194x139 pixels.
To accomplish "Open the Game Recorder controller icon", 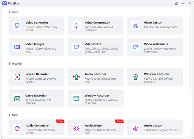I will point(17,98).
